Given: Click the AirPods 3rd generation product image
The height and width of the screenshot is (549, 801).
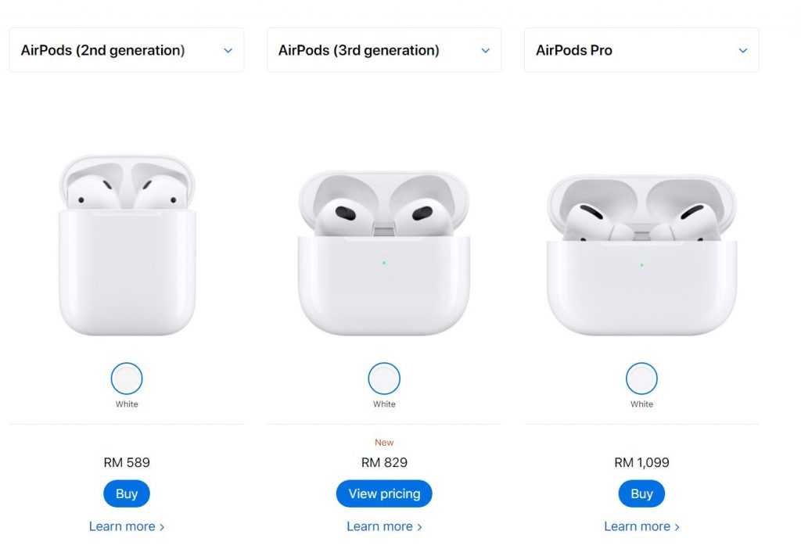Looking at the screenshot, I should point(384,254).
